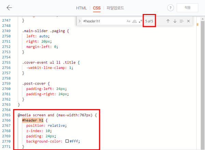Click the '.post-cover {' selector

tap(36, 84)
